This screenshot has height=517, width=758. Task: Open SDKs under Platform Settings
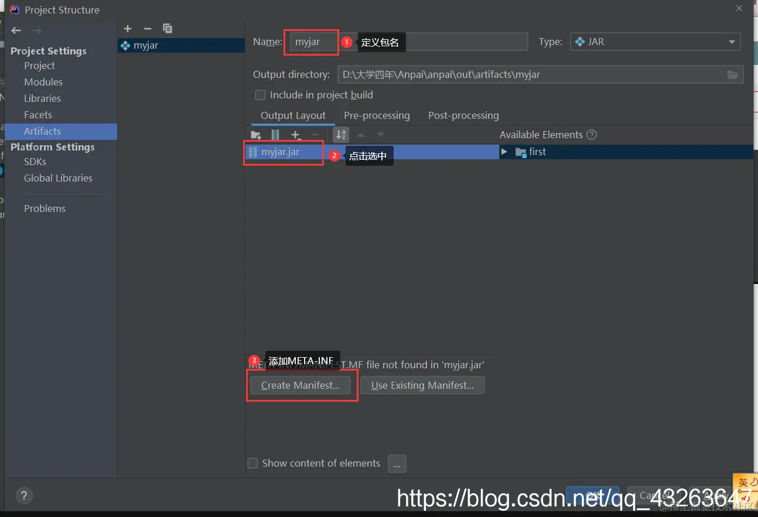[35, 162]
